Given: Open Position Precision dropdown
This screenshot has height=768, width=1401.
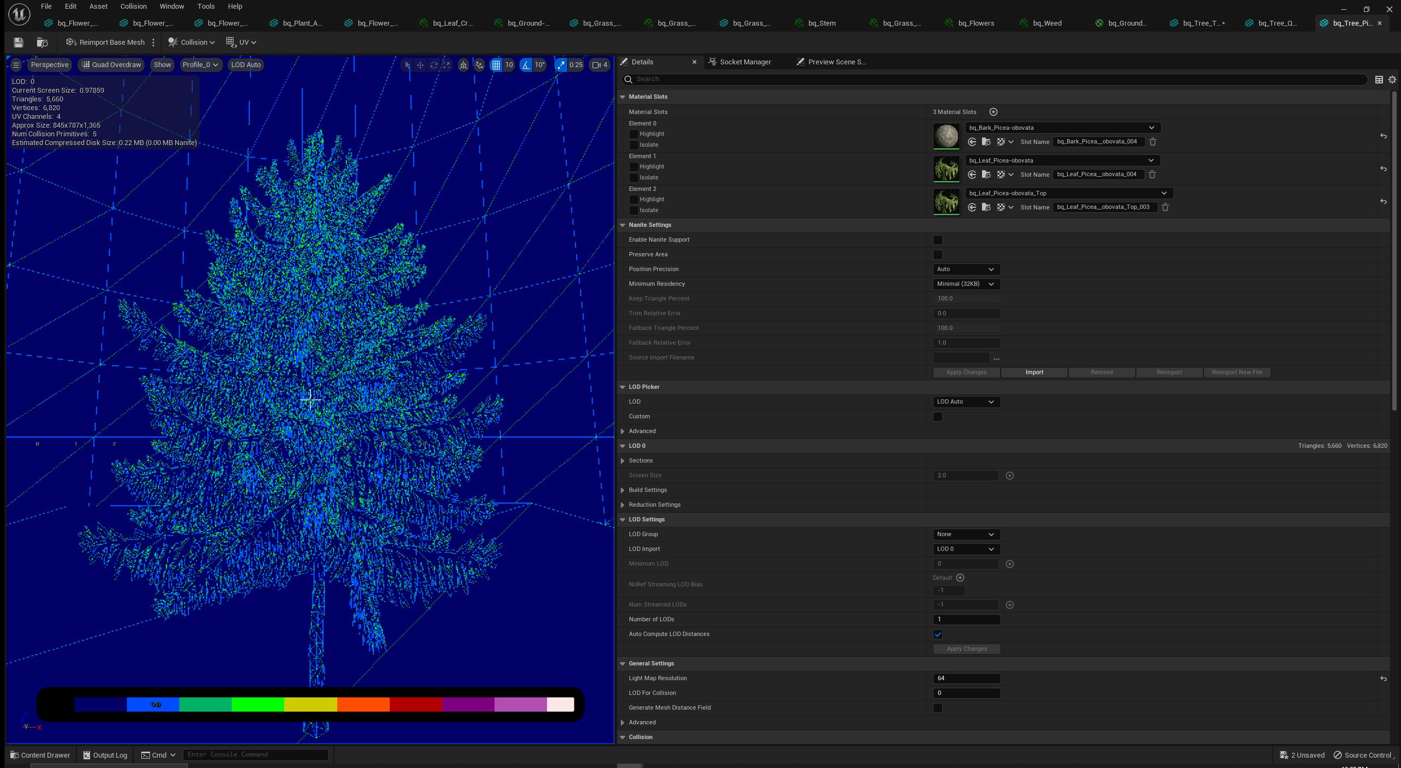Looking at the screenshot, I should [966, 269].
